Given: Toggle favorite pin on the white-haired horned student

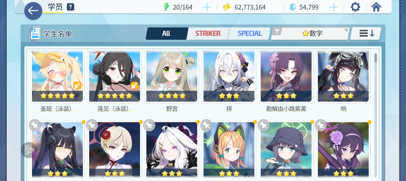Looking at the screenshot, I should (149, 125).
